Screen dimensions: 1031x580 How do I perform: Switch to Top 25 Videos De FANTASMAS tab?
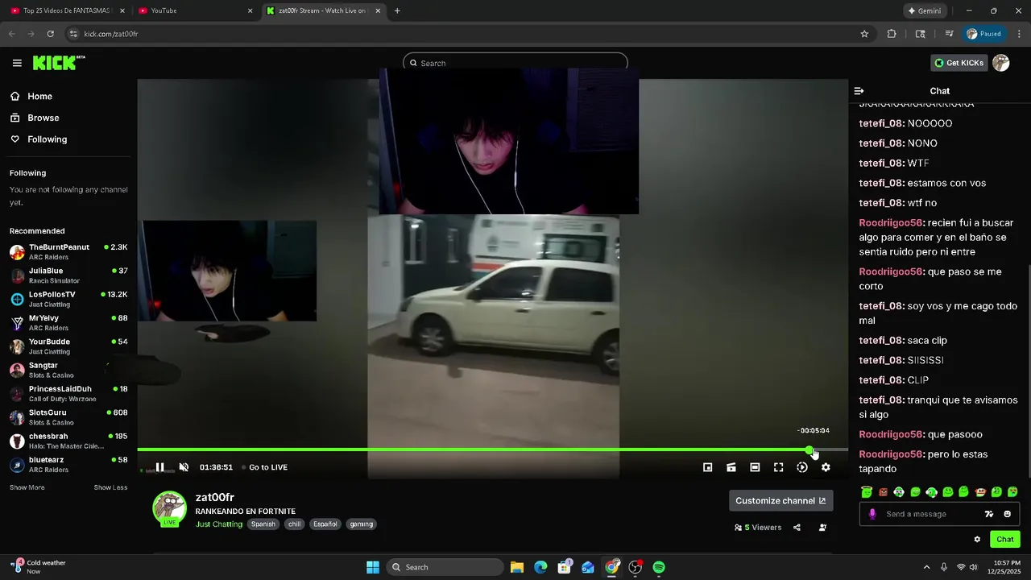pos(68,10)
